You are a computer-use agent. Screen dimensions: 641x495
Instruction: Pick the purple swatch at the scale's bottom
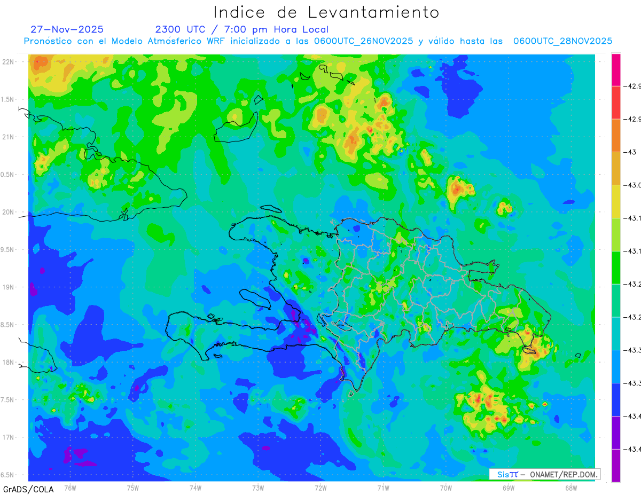pos(616,466)
